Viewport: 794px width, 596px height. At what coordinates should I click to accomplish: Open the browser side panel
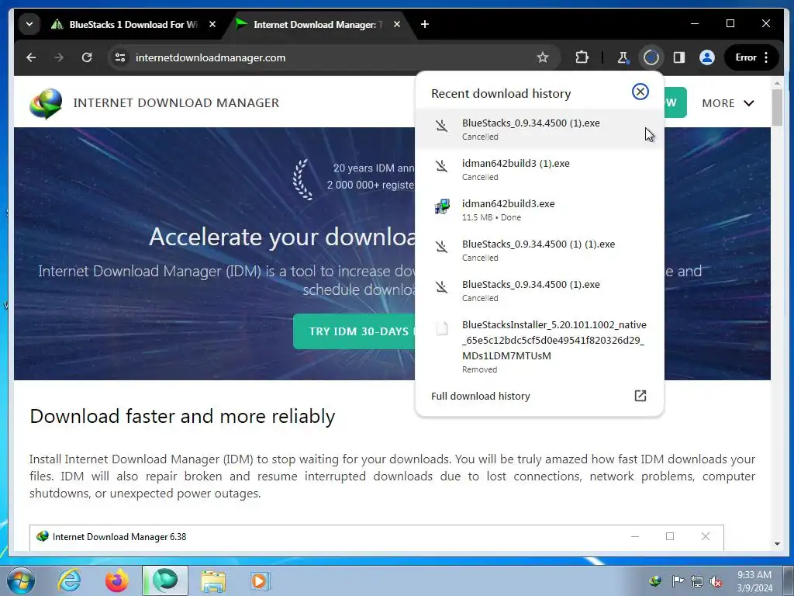(679, 57)
